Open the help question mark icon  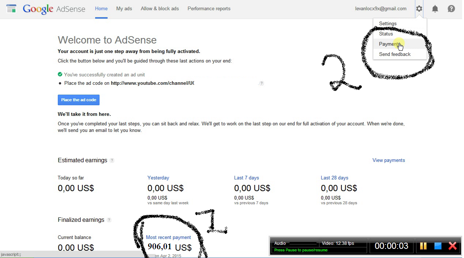click(x=451, y=8)
